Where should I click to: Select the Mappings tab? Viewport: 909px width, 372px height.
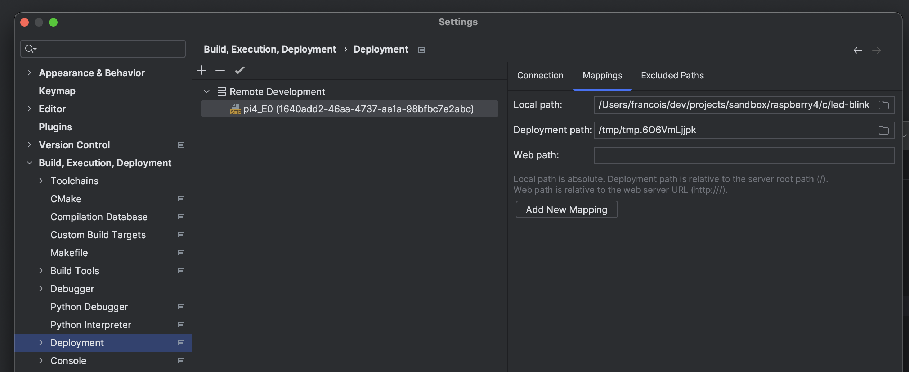click(603, 76)
